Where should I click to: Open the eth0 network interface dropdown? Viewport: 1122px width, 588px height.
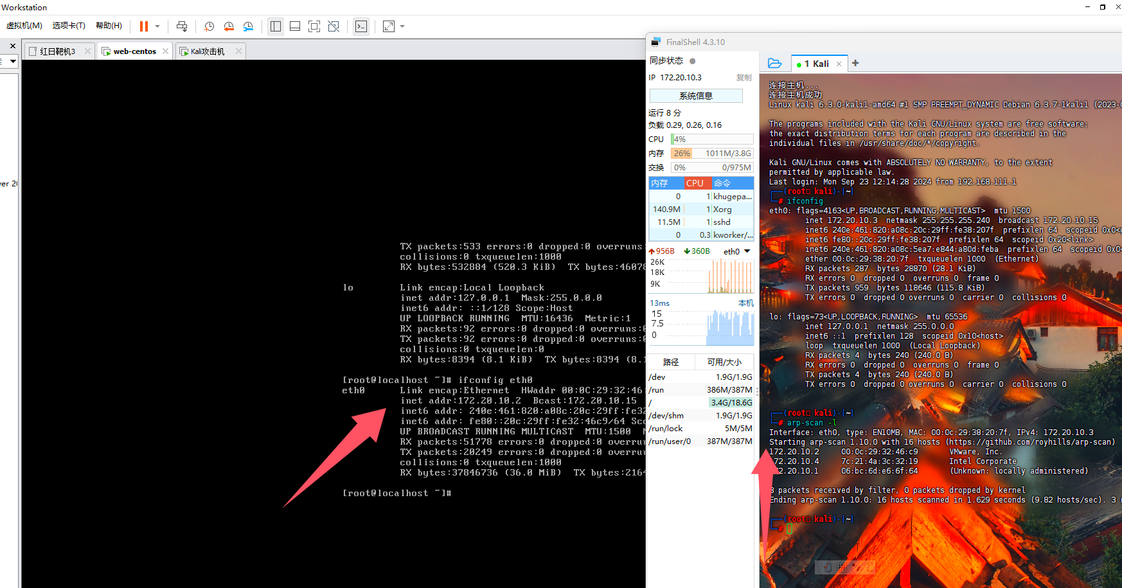point(747,251)
